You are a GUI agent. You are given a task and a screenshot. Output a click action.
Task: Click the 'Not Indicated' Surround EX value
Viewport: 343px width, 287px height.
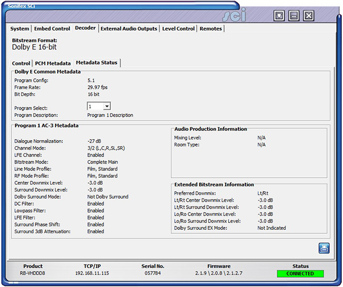272,228
